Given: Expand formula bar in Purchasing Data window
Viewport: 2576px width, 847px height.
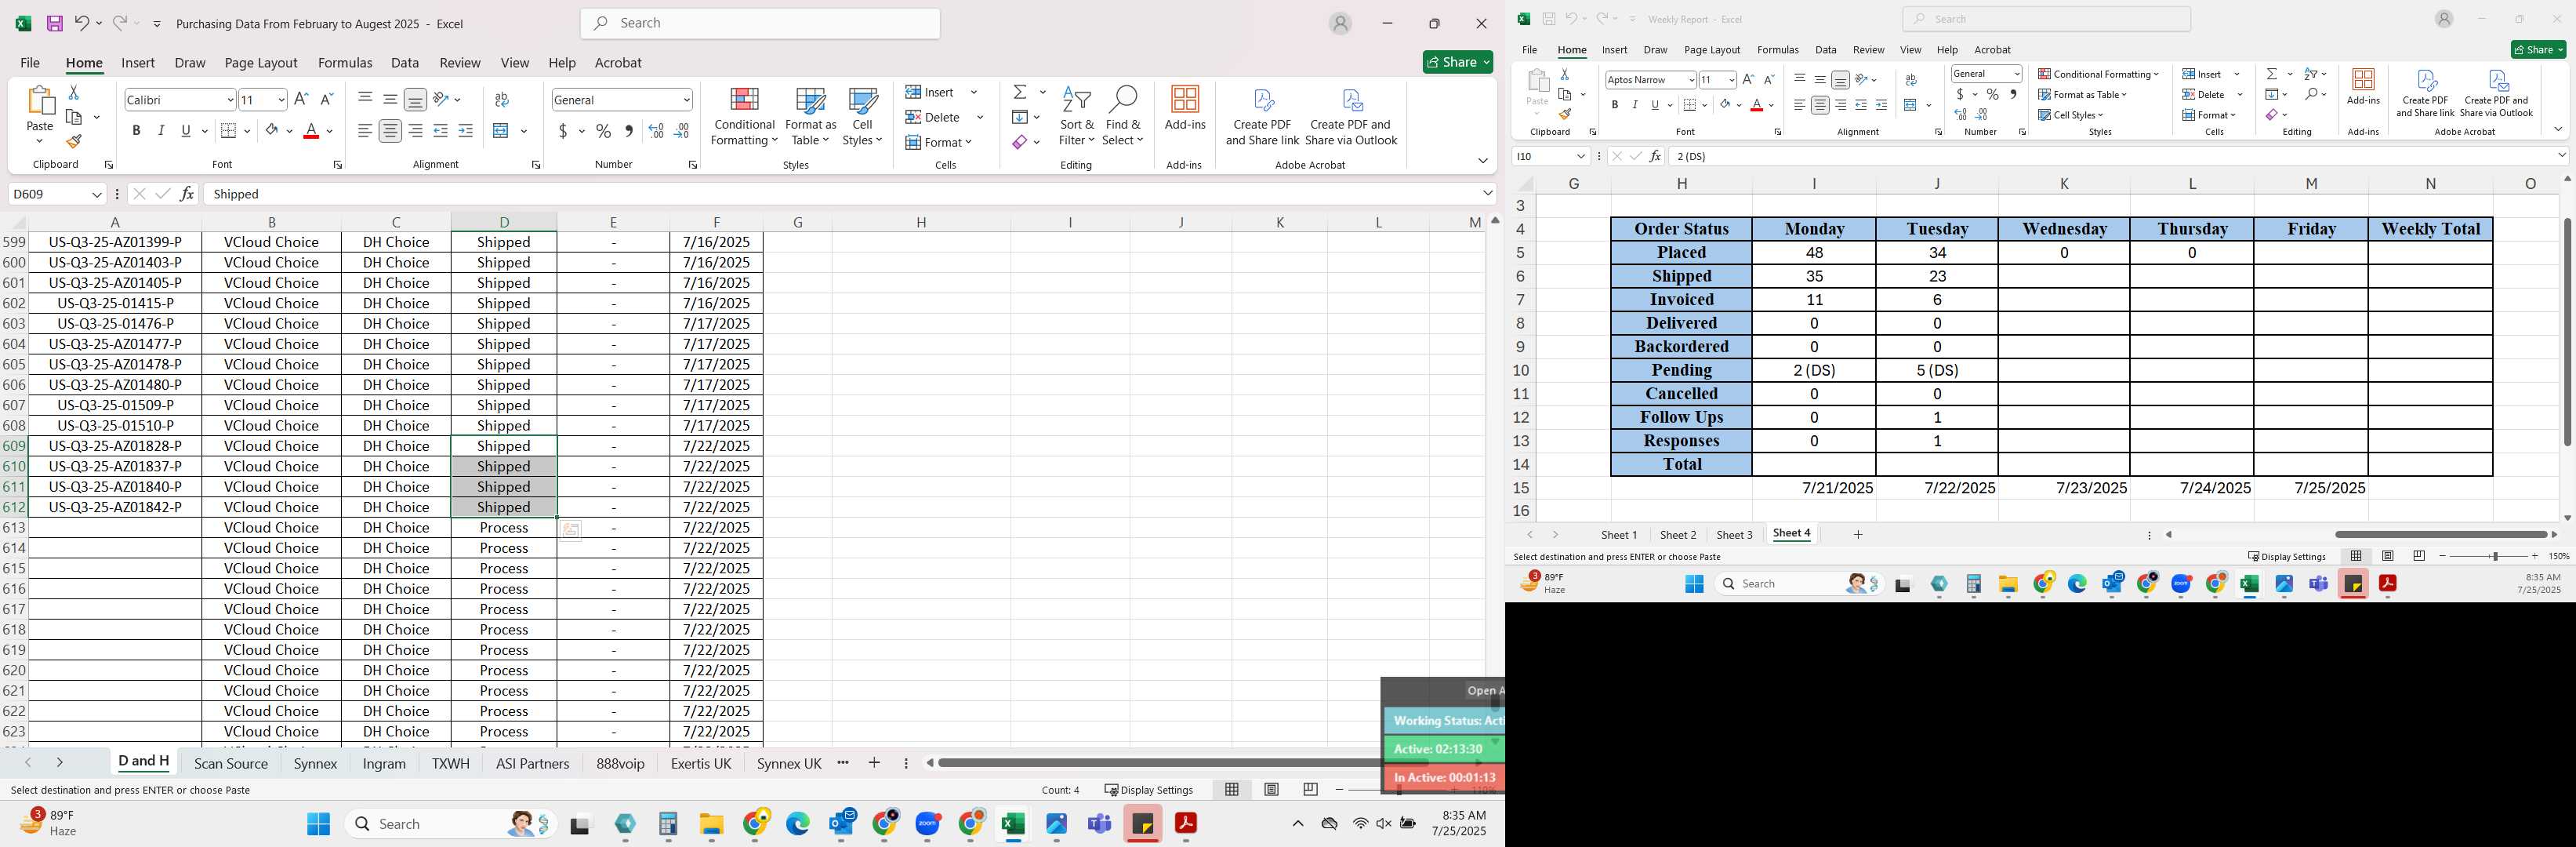Looking at the screenshot, I should point(1488,194).
